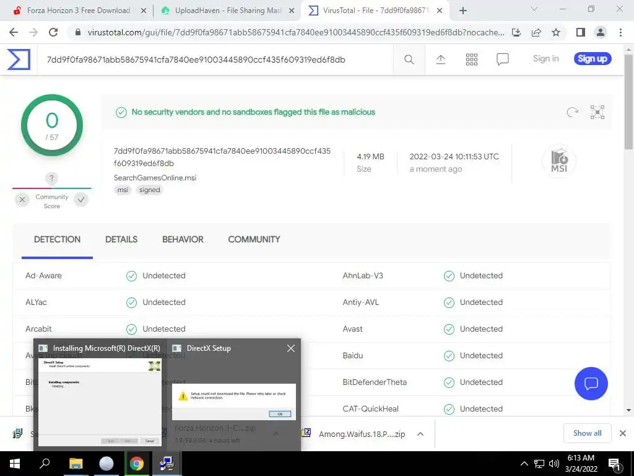Click the BitDefenderTheta vendor name
The image size is (634, 476).
click(x=375, y=382)
